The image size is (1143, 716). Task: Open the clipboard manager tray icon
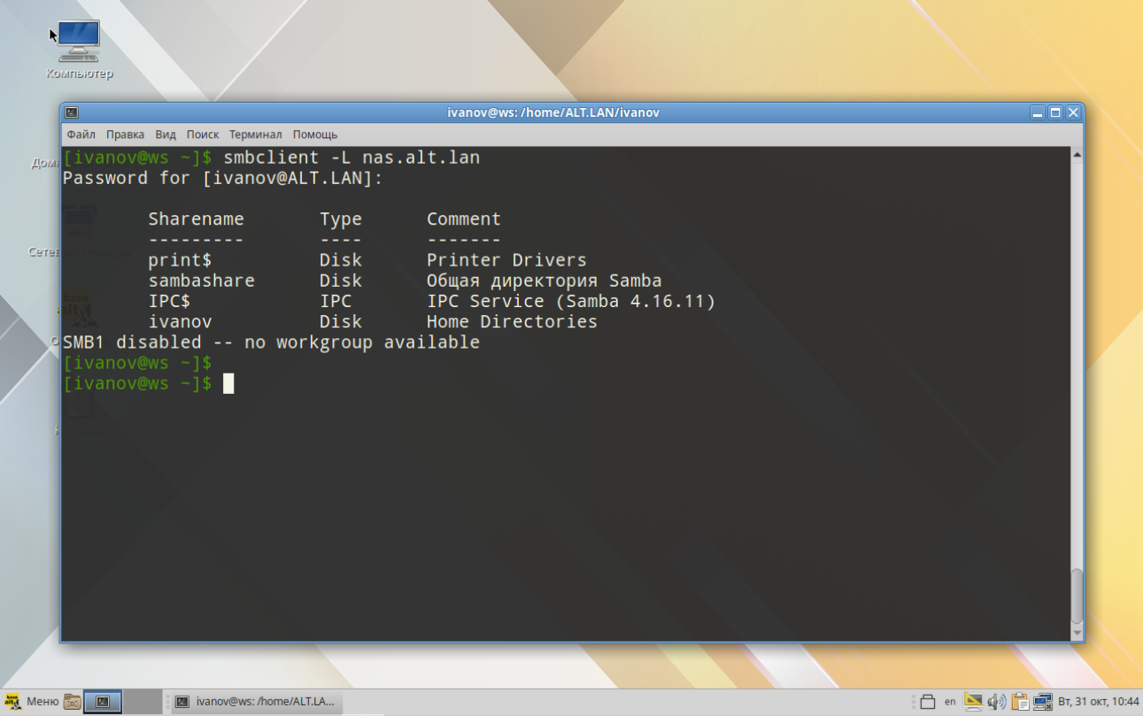[1019, 702]
